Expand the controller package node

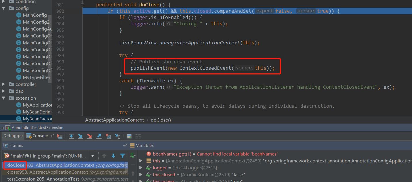(x=4, y=84)
